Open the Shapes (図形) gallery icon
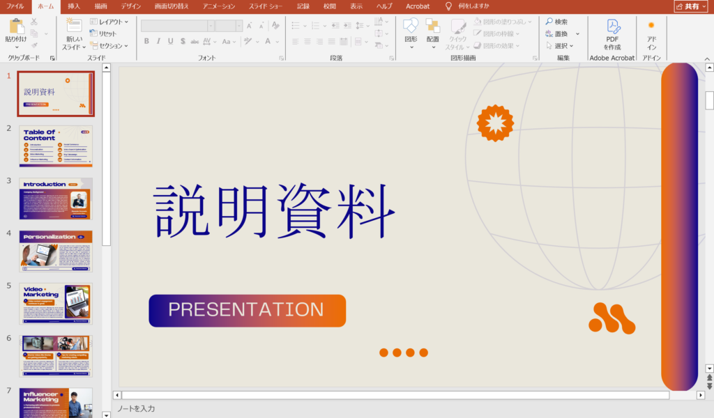 pyautogui.click(x=411, y=28)
